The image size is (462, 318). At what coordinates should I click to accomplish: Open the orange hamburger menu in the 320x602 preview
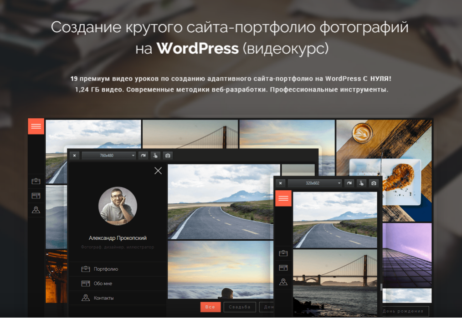click(x=283, y=198)
